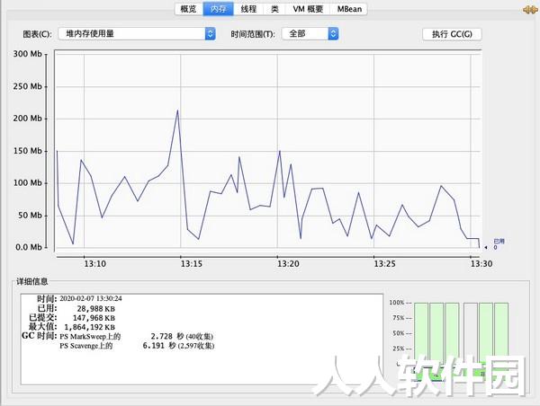Screen dimensions: 540x406
Task: Switch to the 概览 tab
Action: [x=188, y=9]
